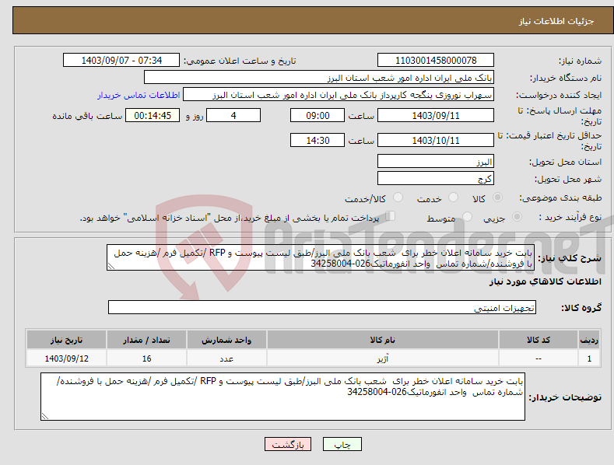This screenshot has width=614, height=465.
Task: Click the طبقه بندی موضوعی label
Action: click(x=560, y=198)
